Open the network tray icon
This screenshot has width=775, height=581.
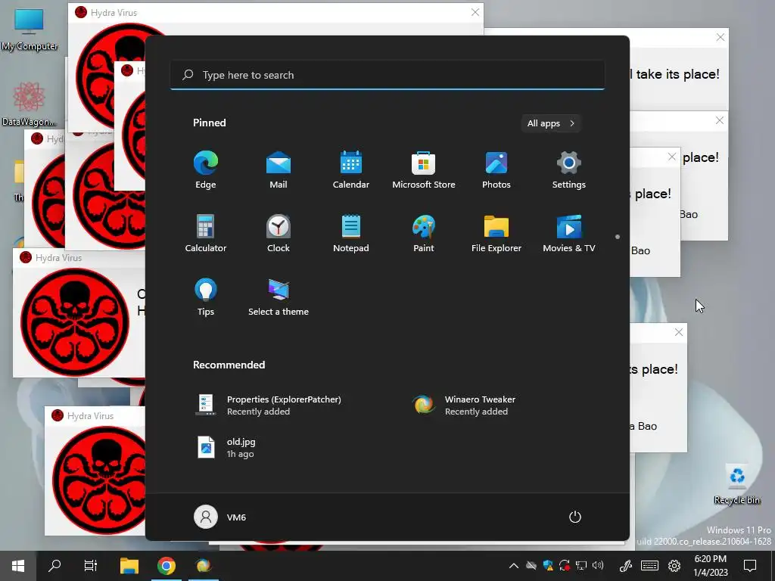click(581, 566)
